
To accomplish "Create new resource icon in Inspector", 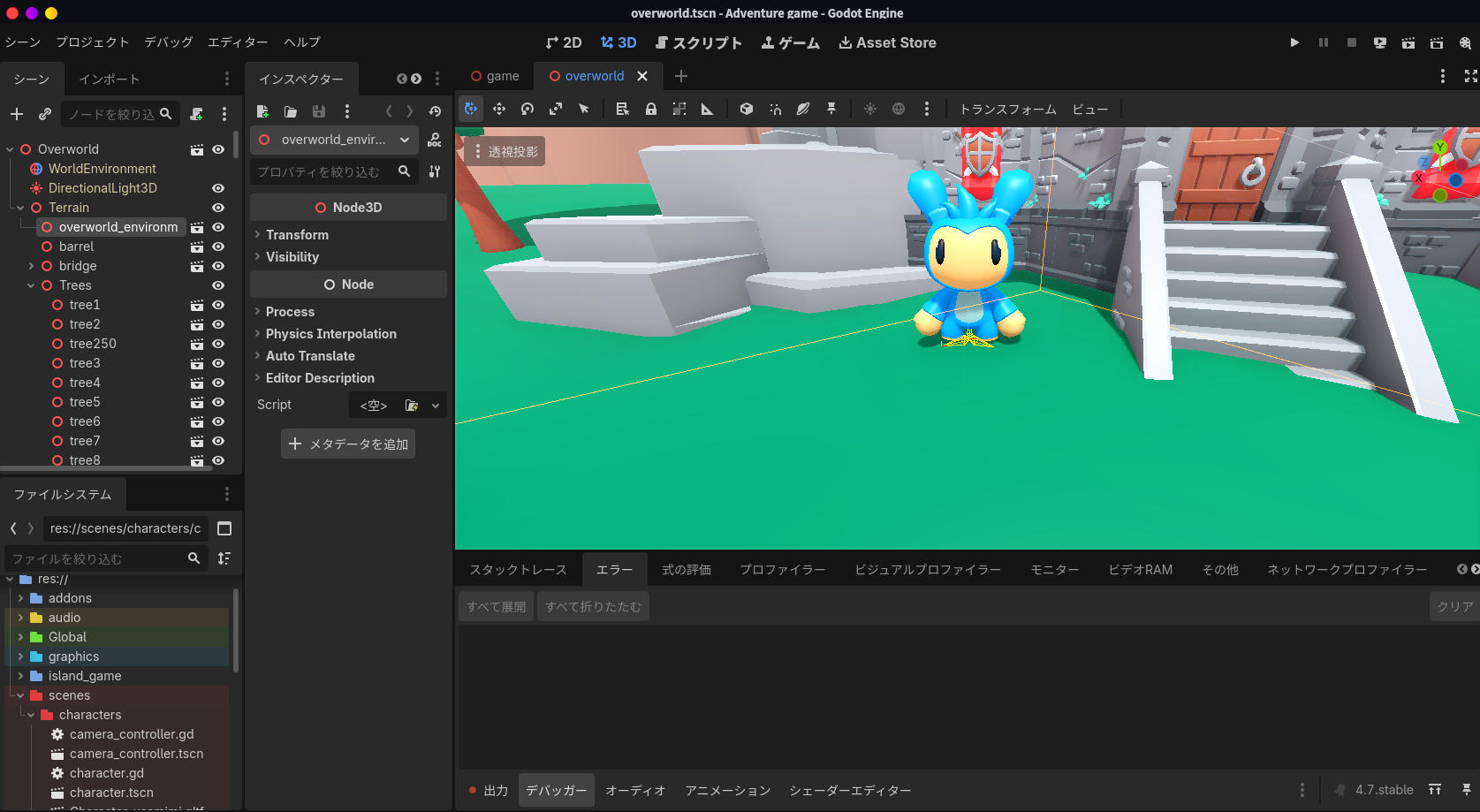I will pyautogui.click(x=262, y=111).
